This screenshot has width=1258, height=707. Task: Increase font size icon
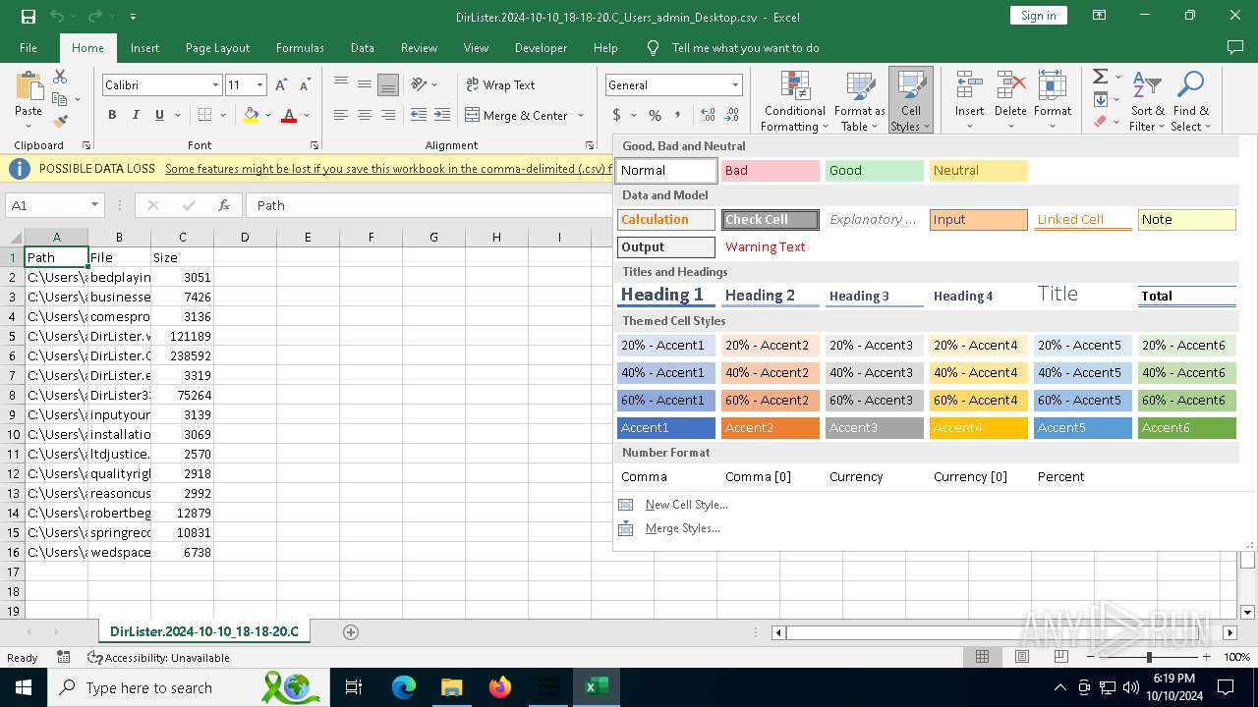click(x=281, y=85)
